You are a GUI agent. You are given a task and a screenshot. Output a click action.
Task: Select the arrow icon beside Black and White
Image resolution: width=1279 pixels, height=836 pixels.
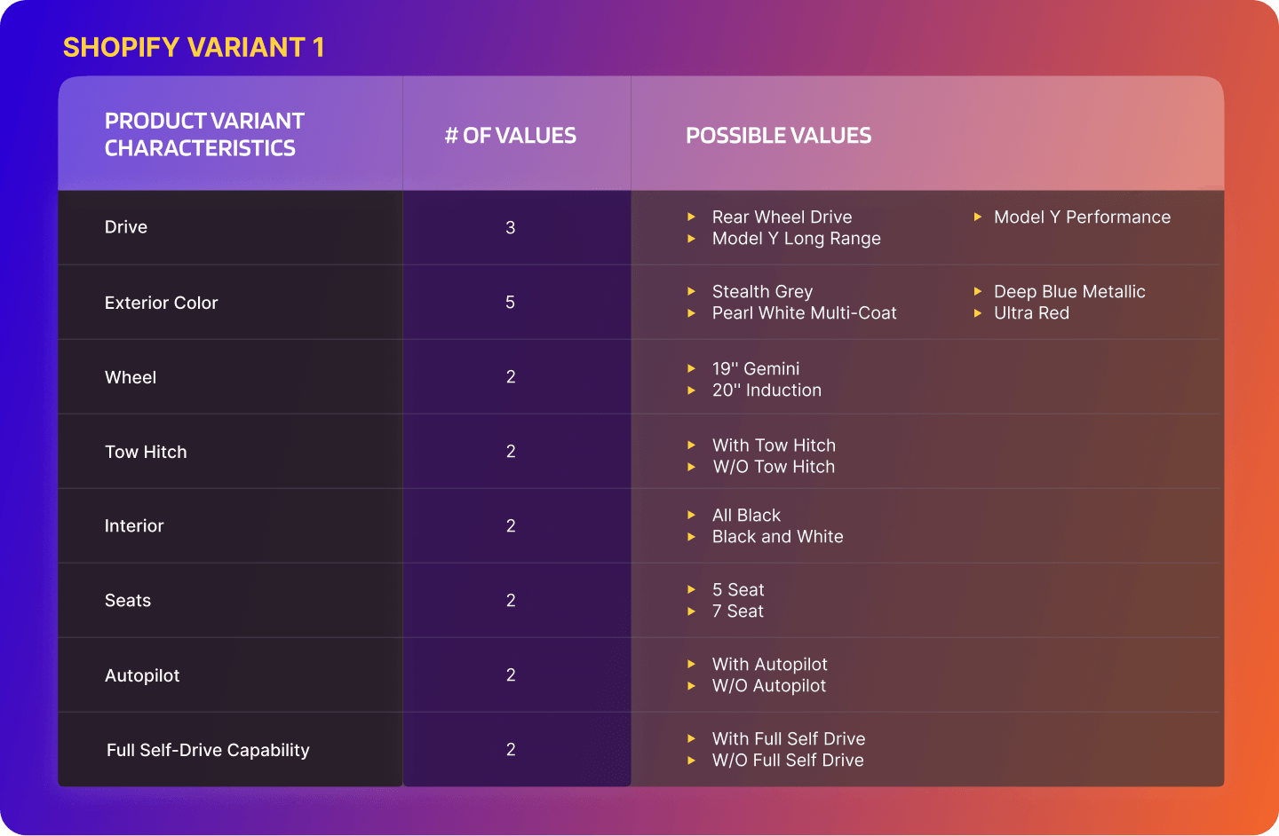691,537
